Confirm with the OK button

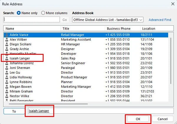138,119
